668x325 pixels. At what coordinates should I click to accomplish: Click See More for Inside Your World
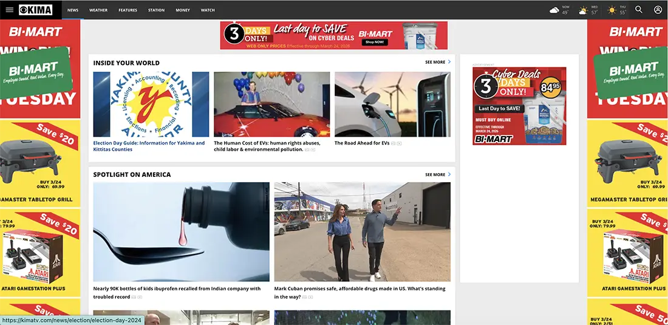click(x=435, y=62)
